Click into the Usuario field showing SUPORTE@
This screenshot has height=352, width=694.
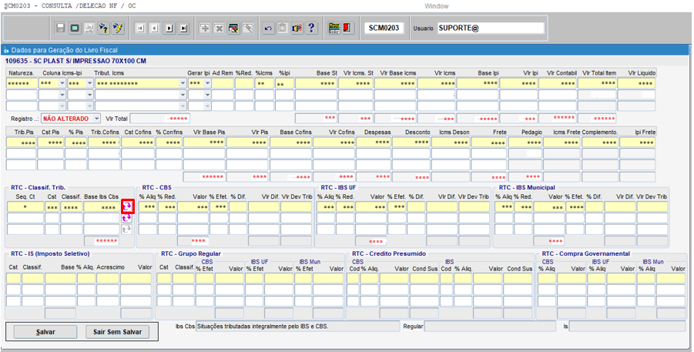490,28
